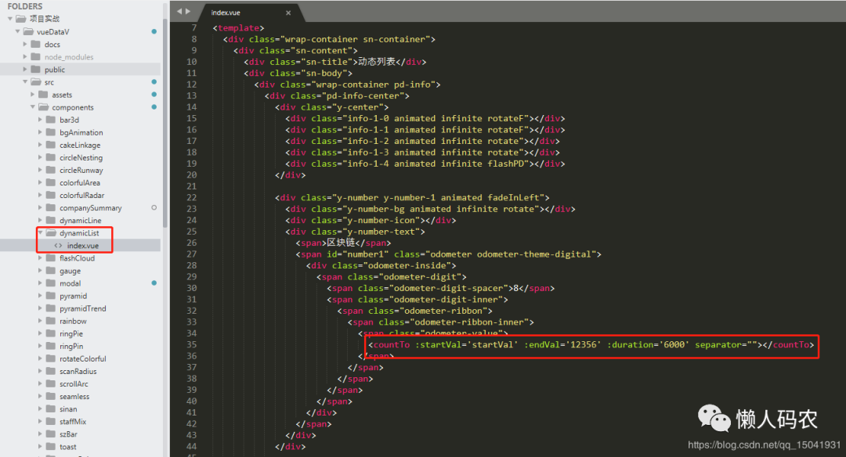Select the toast folder
This screenshot has width=846, height=457.
coord(68,447)
